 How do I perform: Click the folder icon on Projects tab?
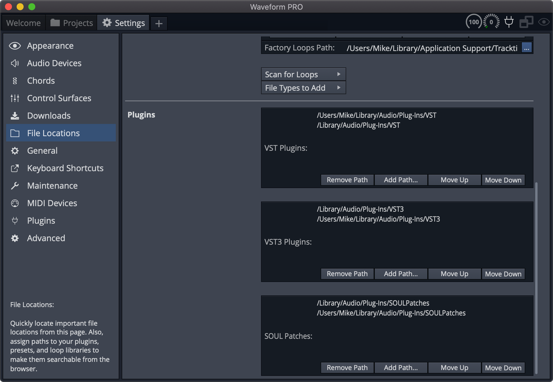click(x=55, y=22)
